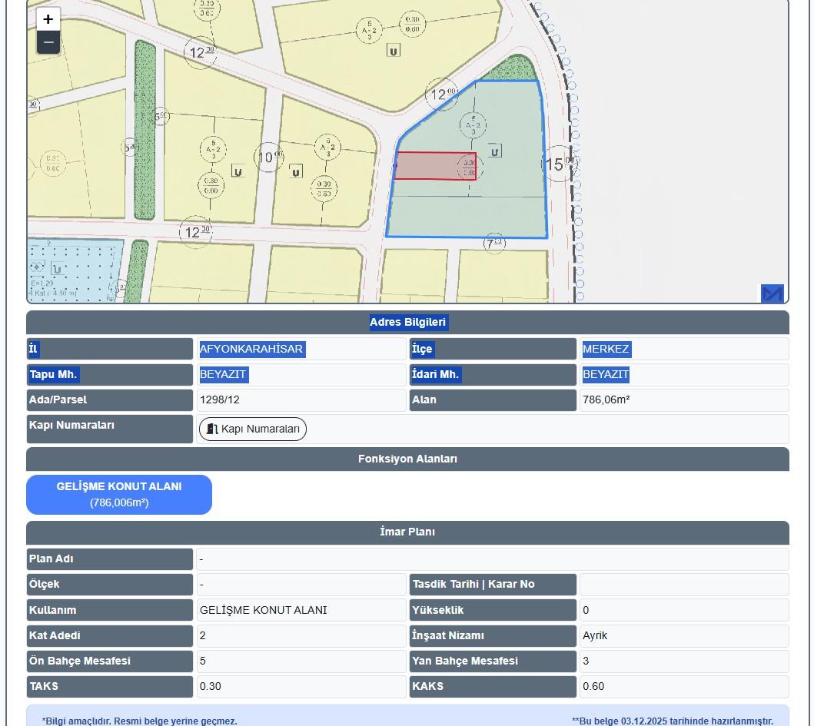Click the Adres Bilgileri section header
Viewport: 814px width, 726px height.
[407, 323]
